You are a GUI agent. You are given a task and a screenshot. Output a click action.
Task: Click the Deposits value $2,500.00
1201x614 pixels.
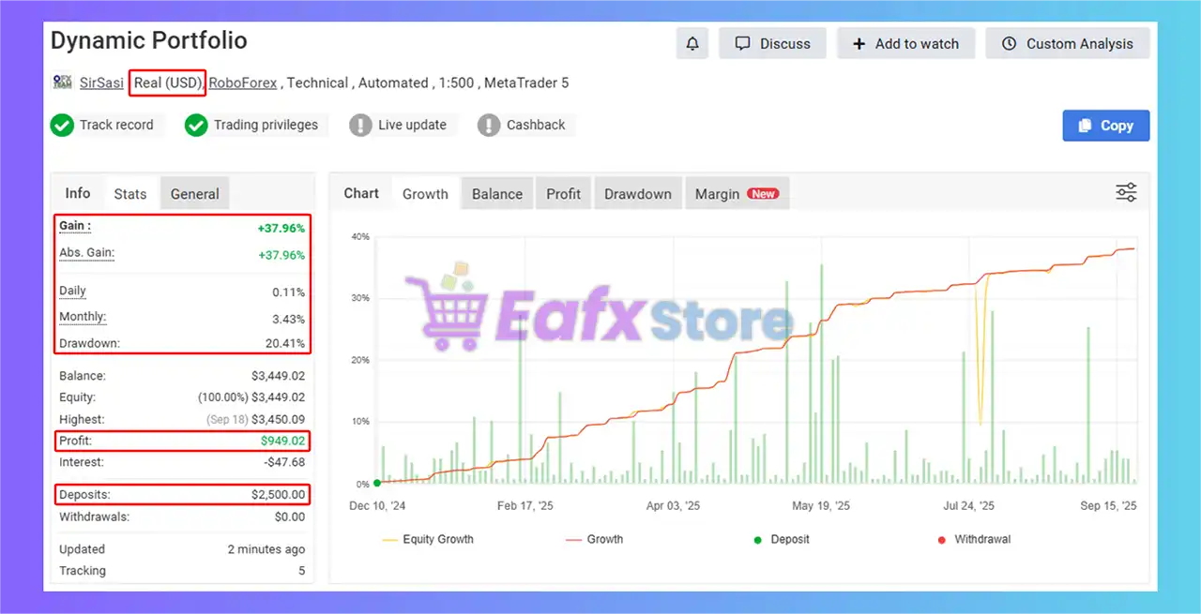(278, 494)
